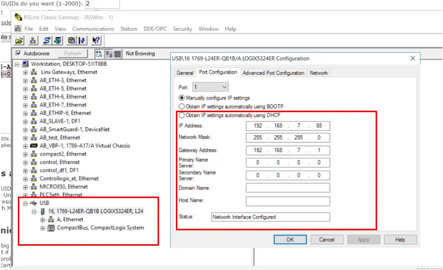
Task: Switch to the General tab
Action: tap(185, 73)
